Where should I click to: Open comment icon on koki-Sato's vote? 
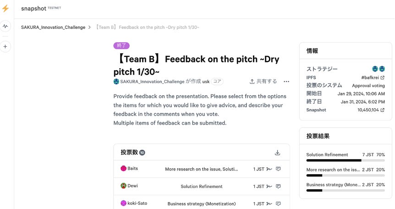tap(278, 203)
